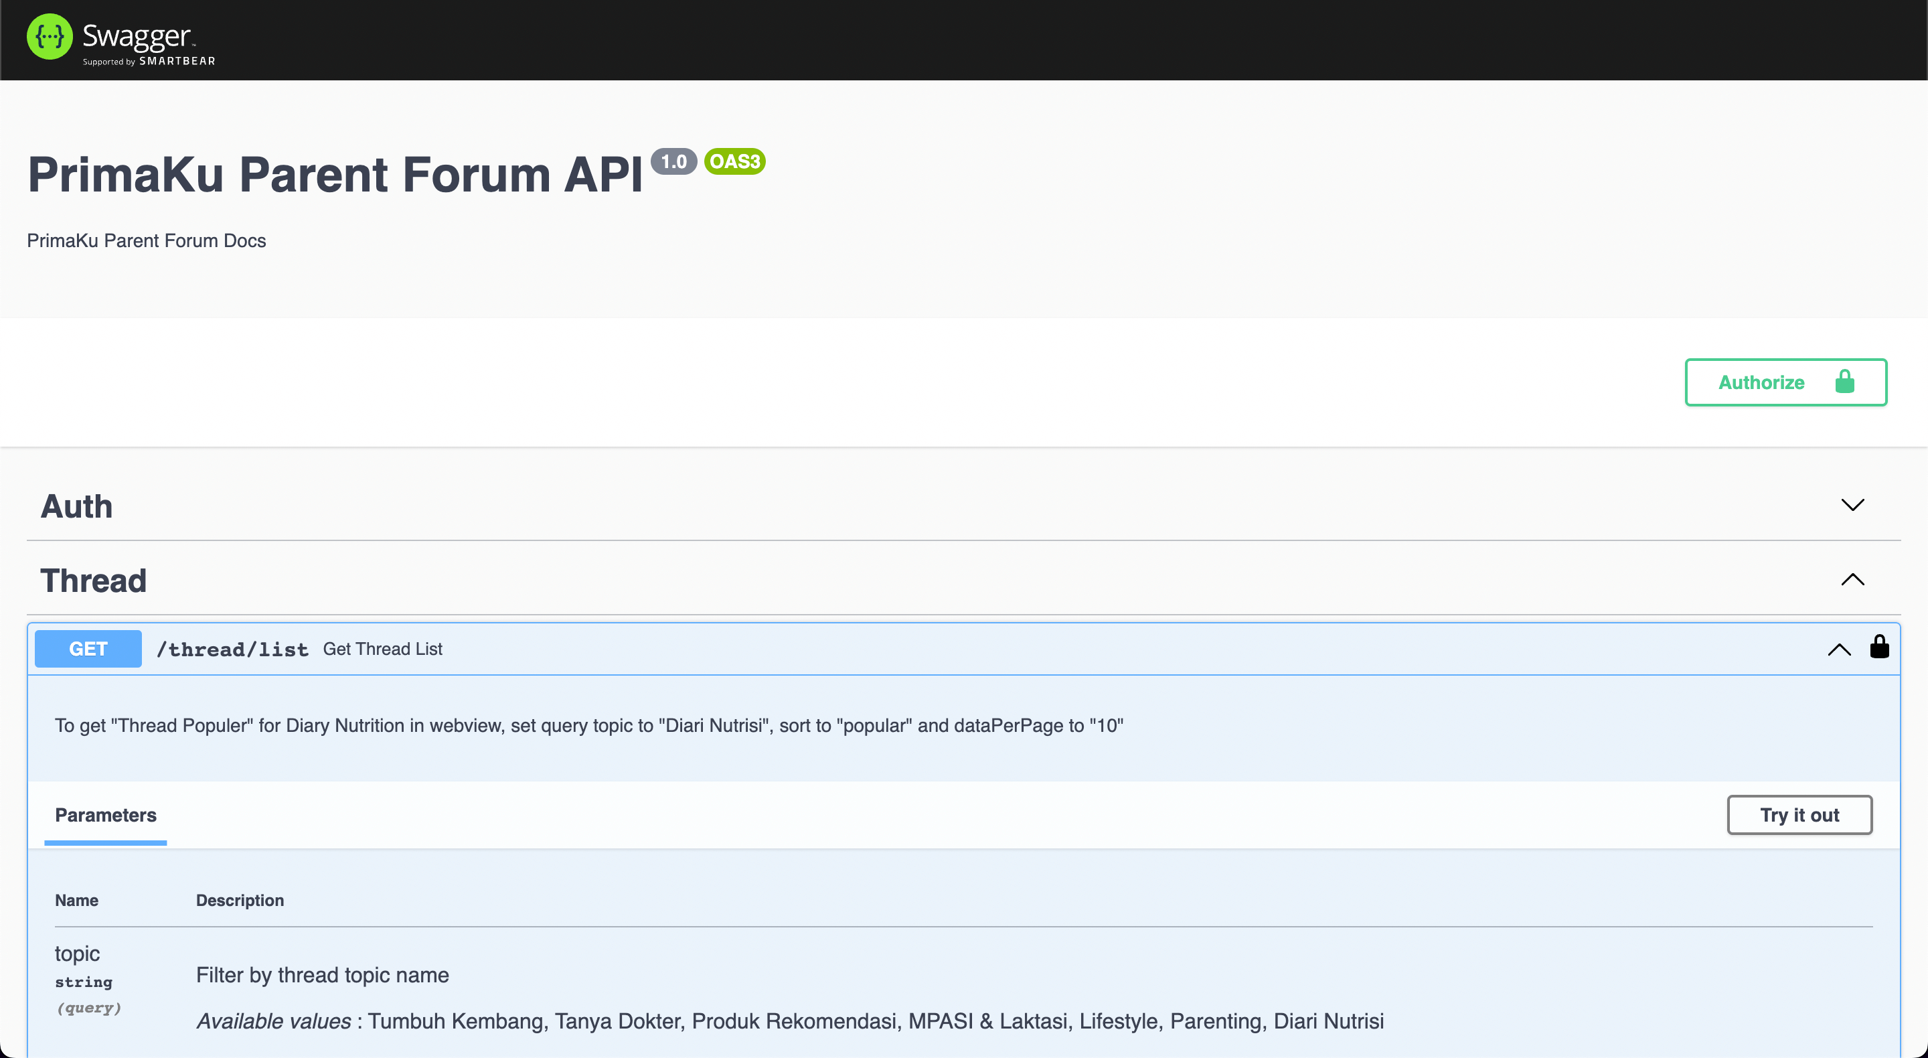Click the Thread section heading
The width and height of the screenshot is (1928, 1058).
[93, 581]
